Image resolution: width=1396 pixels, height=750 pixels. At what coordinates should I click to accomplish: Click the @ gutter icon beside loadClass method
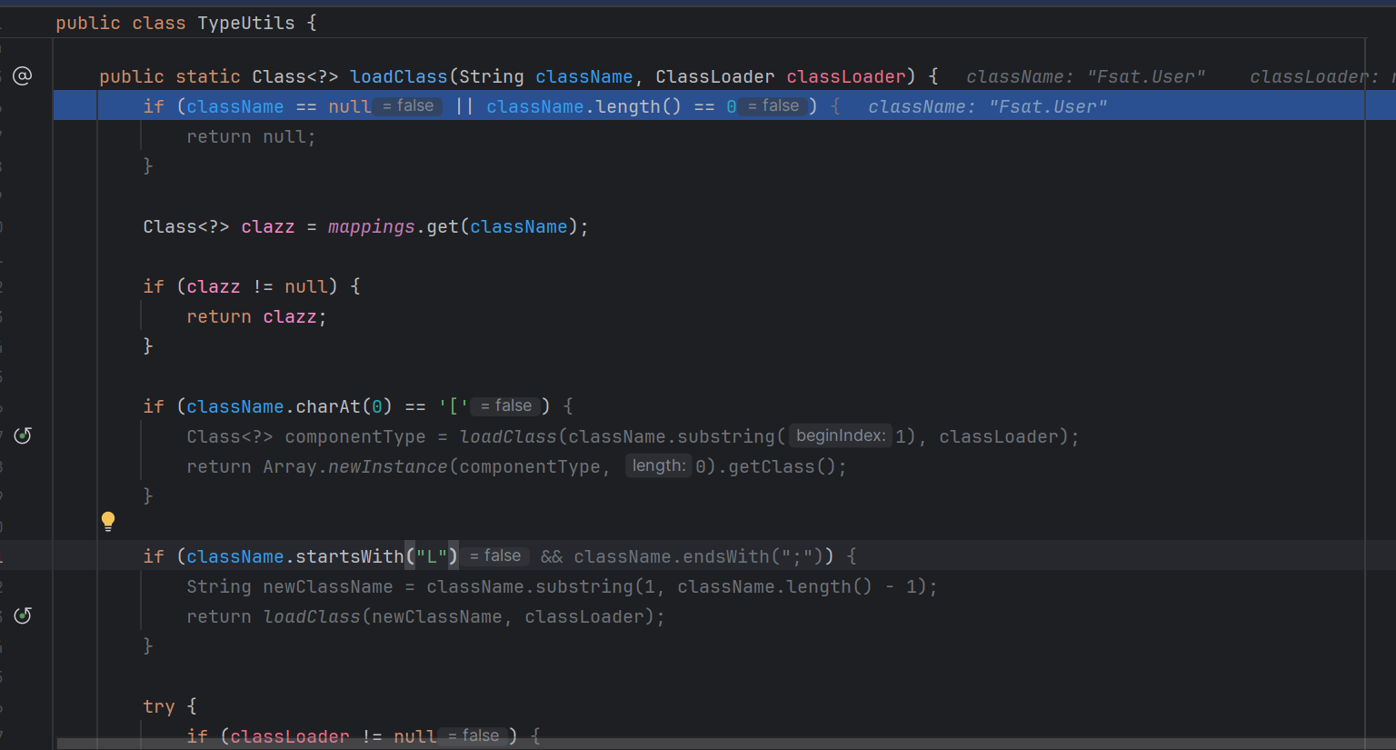tap(23, 76)
